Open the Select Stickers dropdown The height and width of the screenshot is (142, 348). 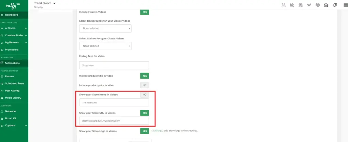point(105,46)
